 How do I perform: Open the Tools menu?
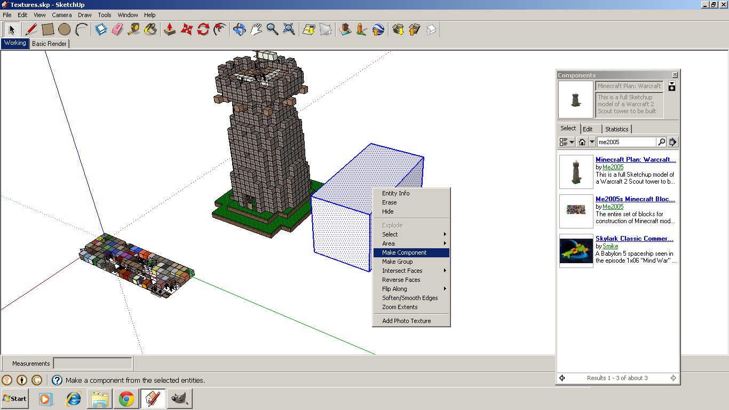click(x=105, y=15)
